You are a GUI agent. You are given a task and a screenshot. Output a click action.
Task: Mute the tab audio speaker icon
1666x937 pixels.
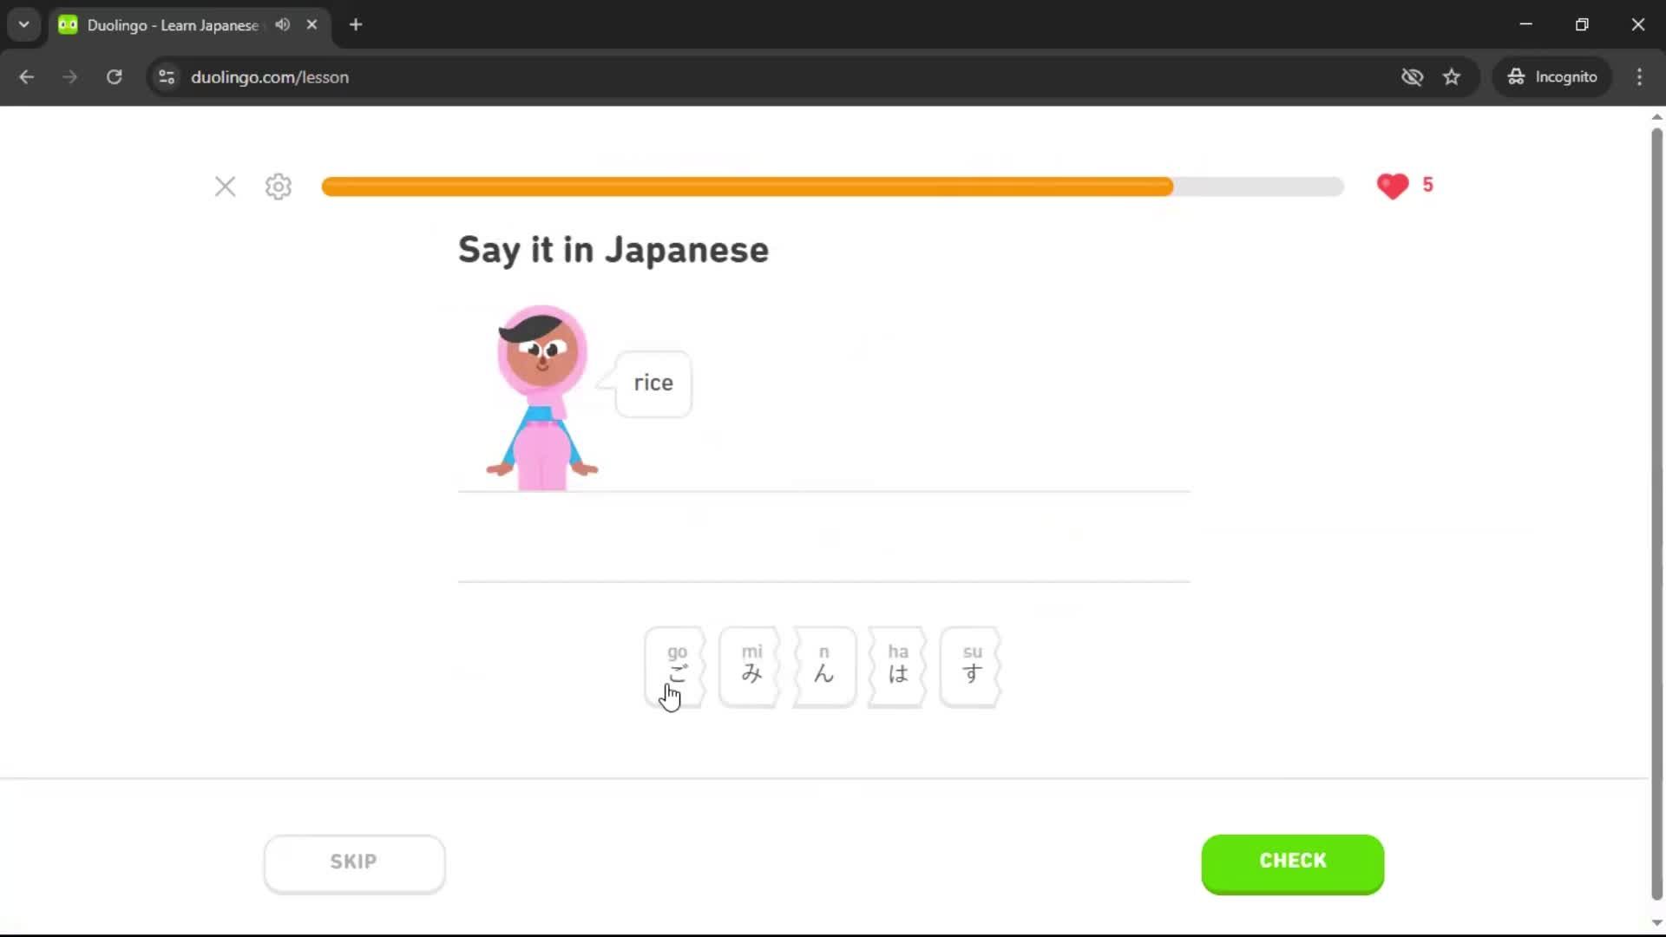(281, 24)
